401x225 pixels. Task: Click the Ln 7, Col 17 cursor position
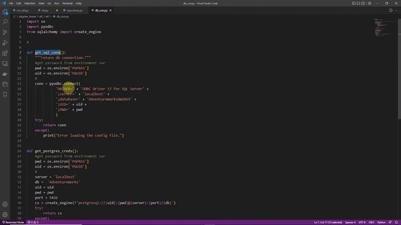pyautogui.click(x=328, y=222)
